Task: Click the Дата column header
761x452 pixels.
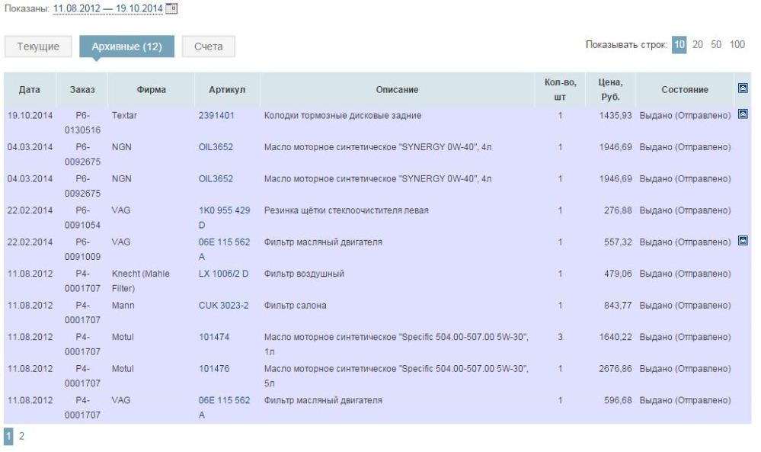Action: tap(29, 90)
